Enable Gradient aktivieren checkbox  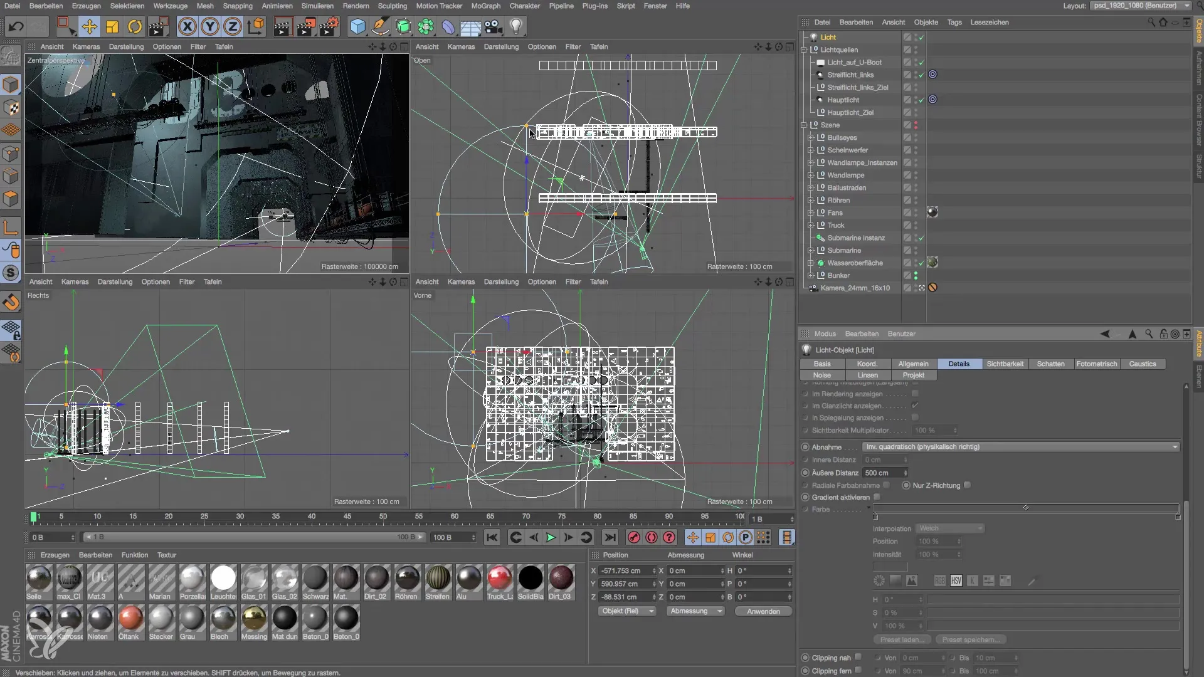pos(877,497)
